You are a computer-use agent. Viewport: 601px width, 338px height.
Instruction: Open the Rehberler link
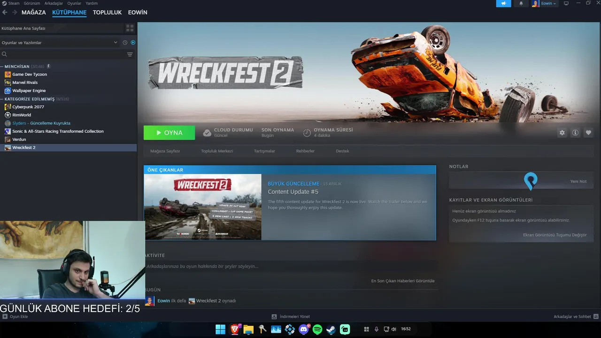305,151
